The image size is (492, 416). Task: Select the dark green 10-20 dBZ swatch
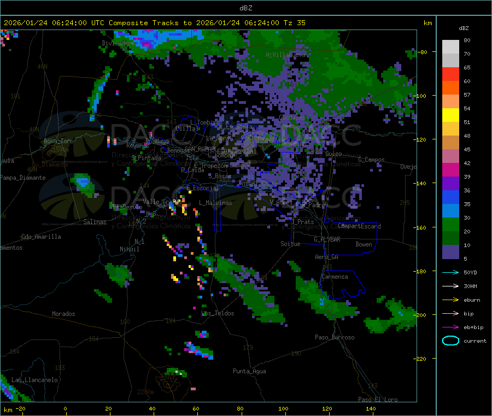click(x=450, y=238)
